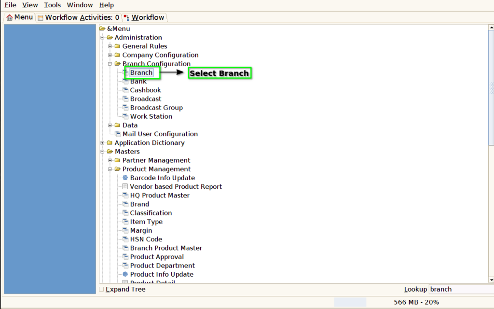Expand the Data folder node
This screenshot has height=309, width=494.
pos(110,125)
